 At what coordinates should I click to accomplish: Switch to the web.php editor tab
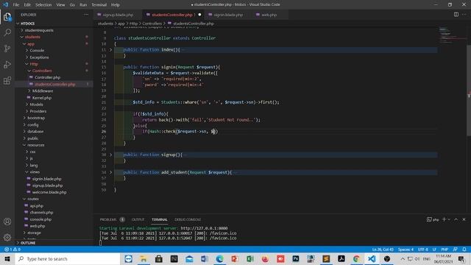click(268, 15)
